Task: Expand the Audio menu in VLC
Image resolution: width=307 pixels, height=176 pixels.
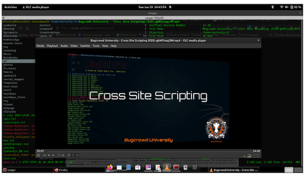Action: 64,46
